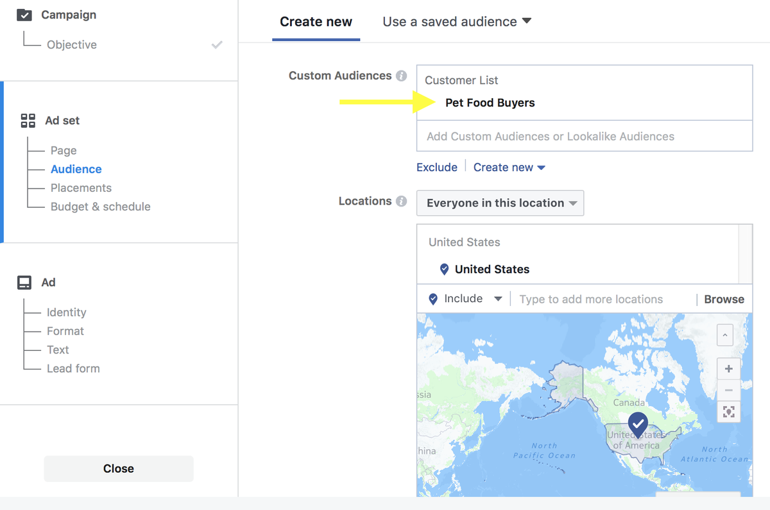The width and height of the screenshot is (770, 510).
Task: Select Audience under Ad set
Action: click(x=76, y=169)
